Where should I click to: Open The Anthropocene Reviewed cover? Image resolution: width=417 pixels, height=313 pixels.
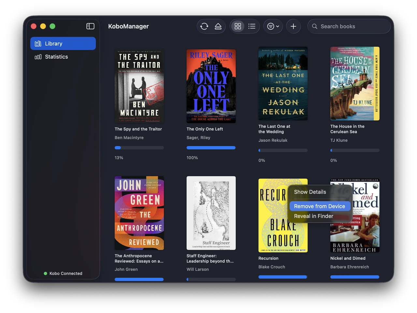pyautogui.click(x=139, y=213)
